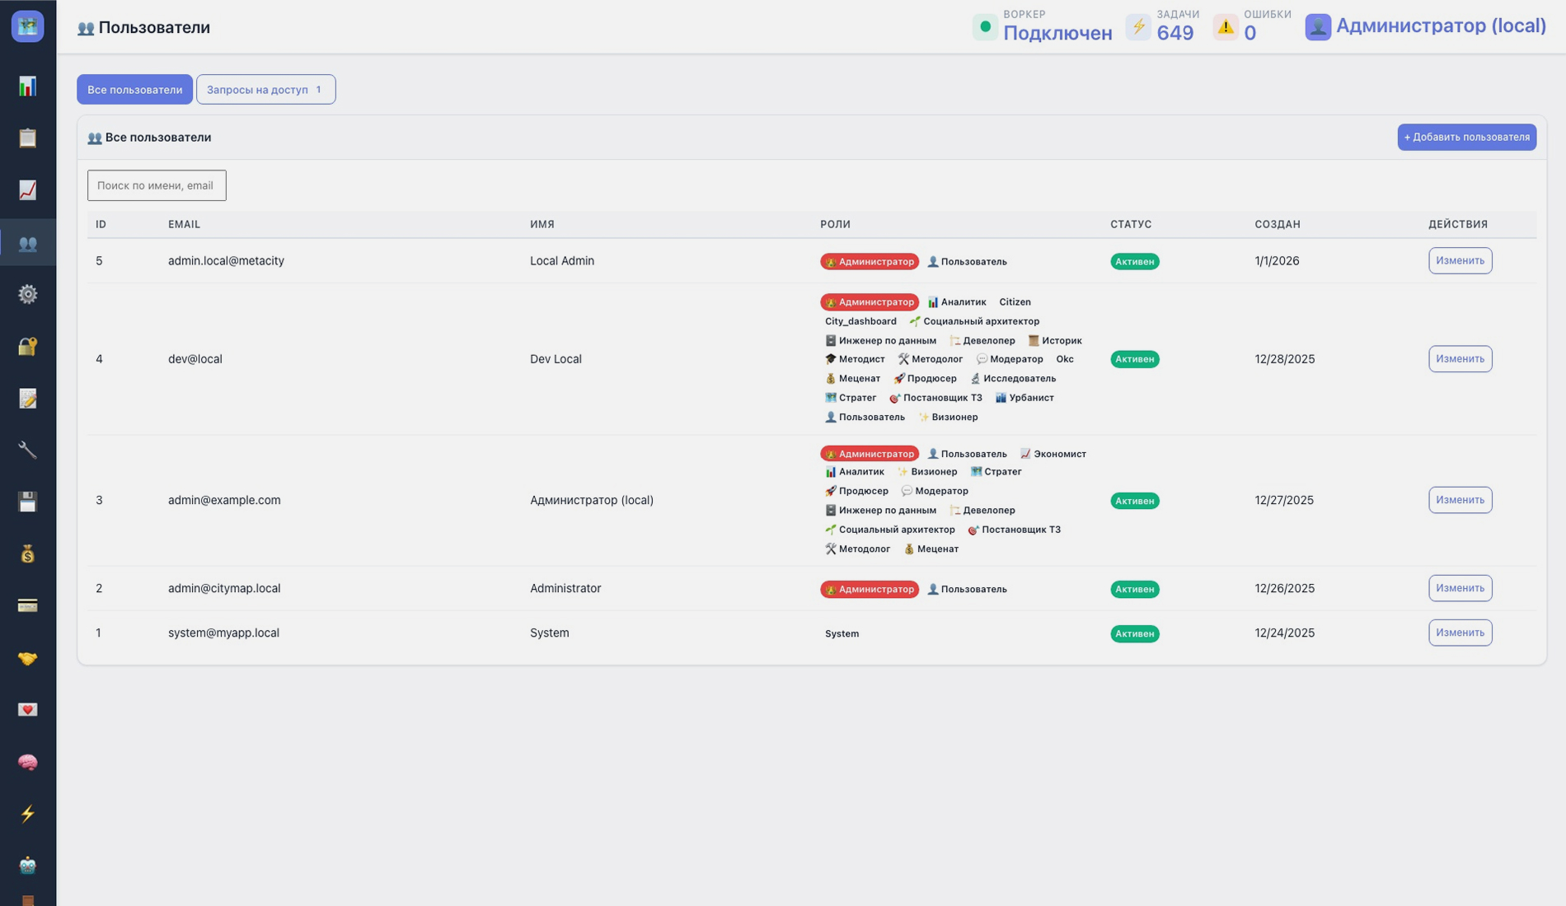Viewport: 1566px width, 906px height.
Task: Open the bar chart dashboard sidebar icon
Action: 28,86
